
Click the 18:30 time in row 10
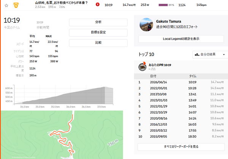(x=192, y=137)
